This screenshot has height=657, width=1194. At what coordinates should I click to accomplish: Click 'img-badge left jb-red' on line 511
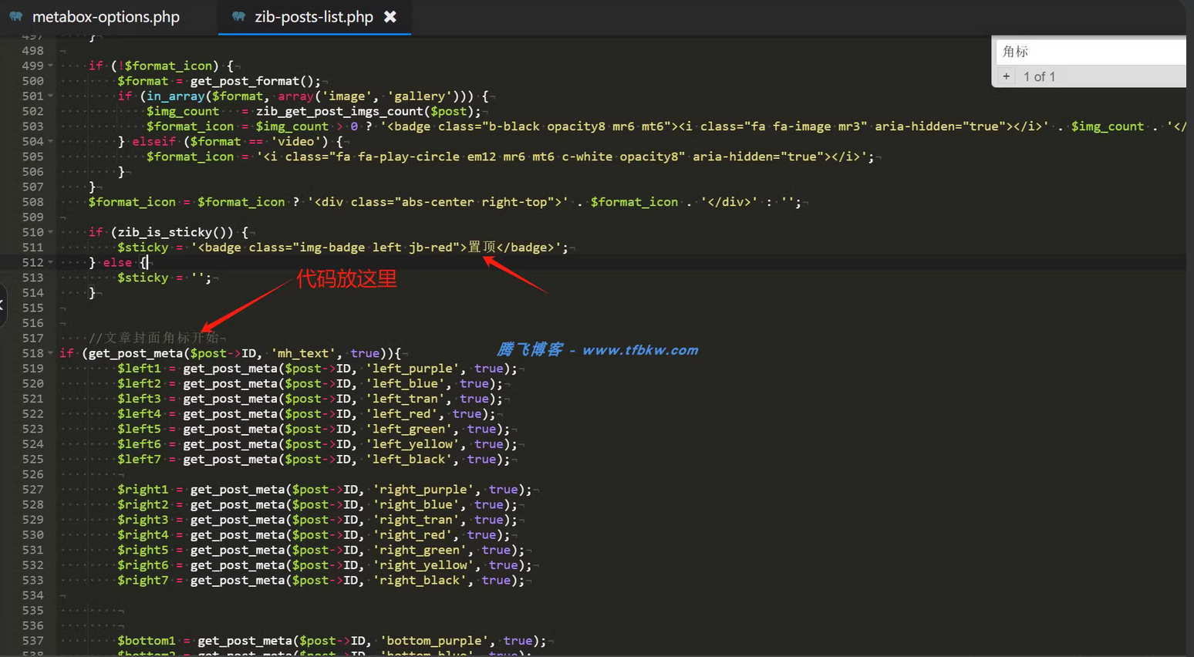(x=379, y=248)
